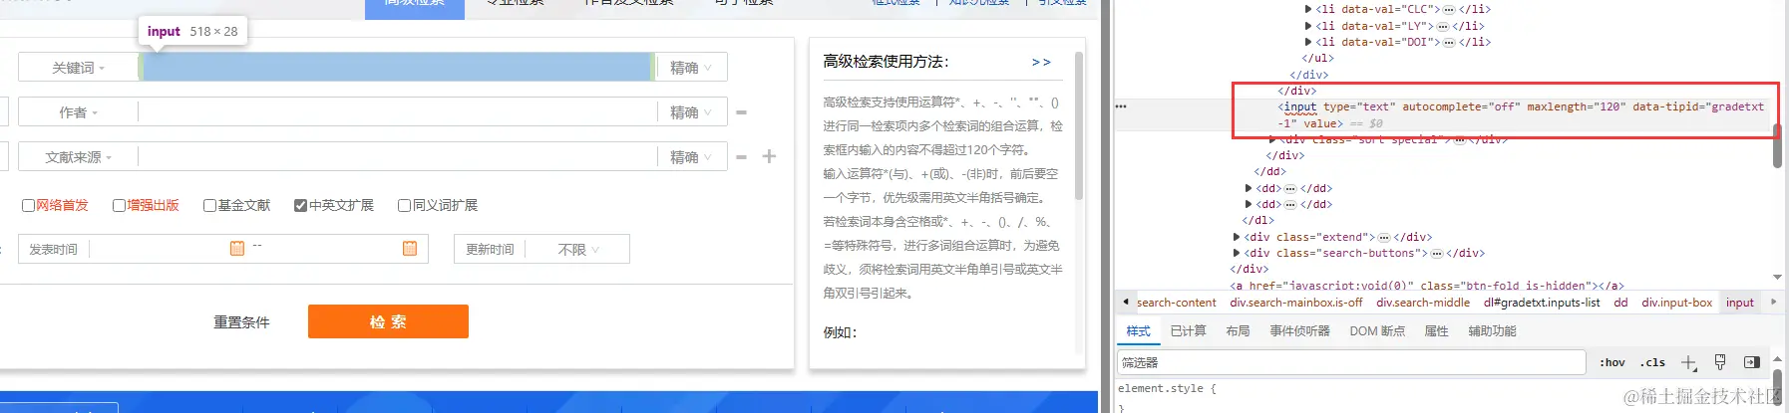Screen dimensions: 1789x413
Task: Check the 增强出版 checkbox
Action: pyautogui.click(x=119, y=205)
